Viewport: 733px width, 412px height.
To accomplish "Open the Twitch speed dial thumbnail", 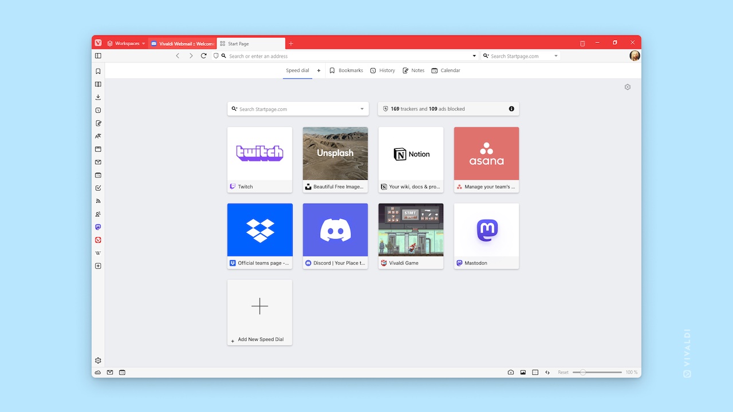I will tap(259, 153).
